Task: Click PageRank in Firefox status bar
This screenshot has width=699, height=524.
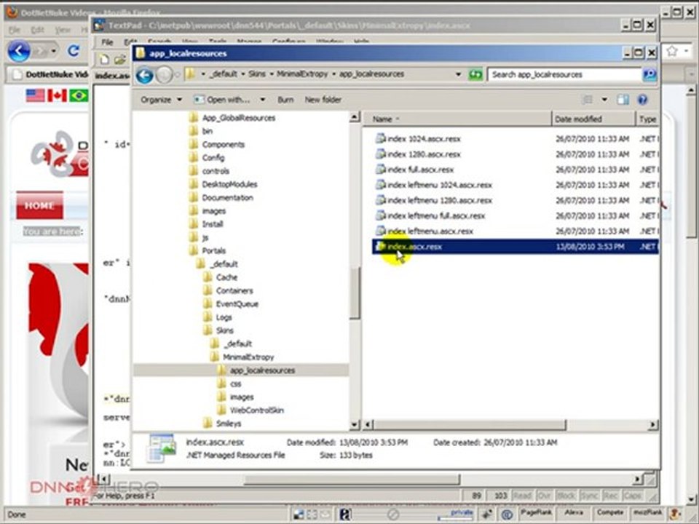Action: point(537,513)
